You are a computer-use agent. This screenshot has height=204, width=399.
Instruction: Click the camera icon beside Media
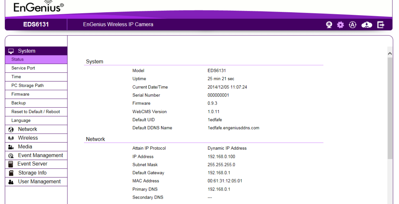[11, 147]
